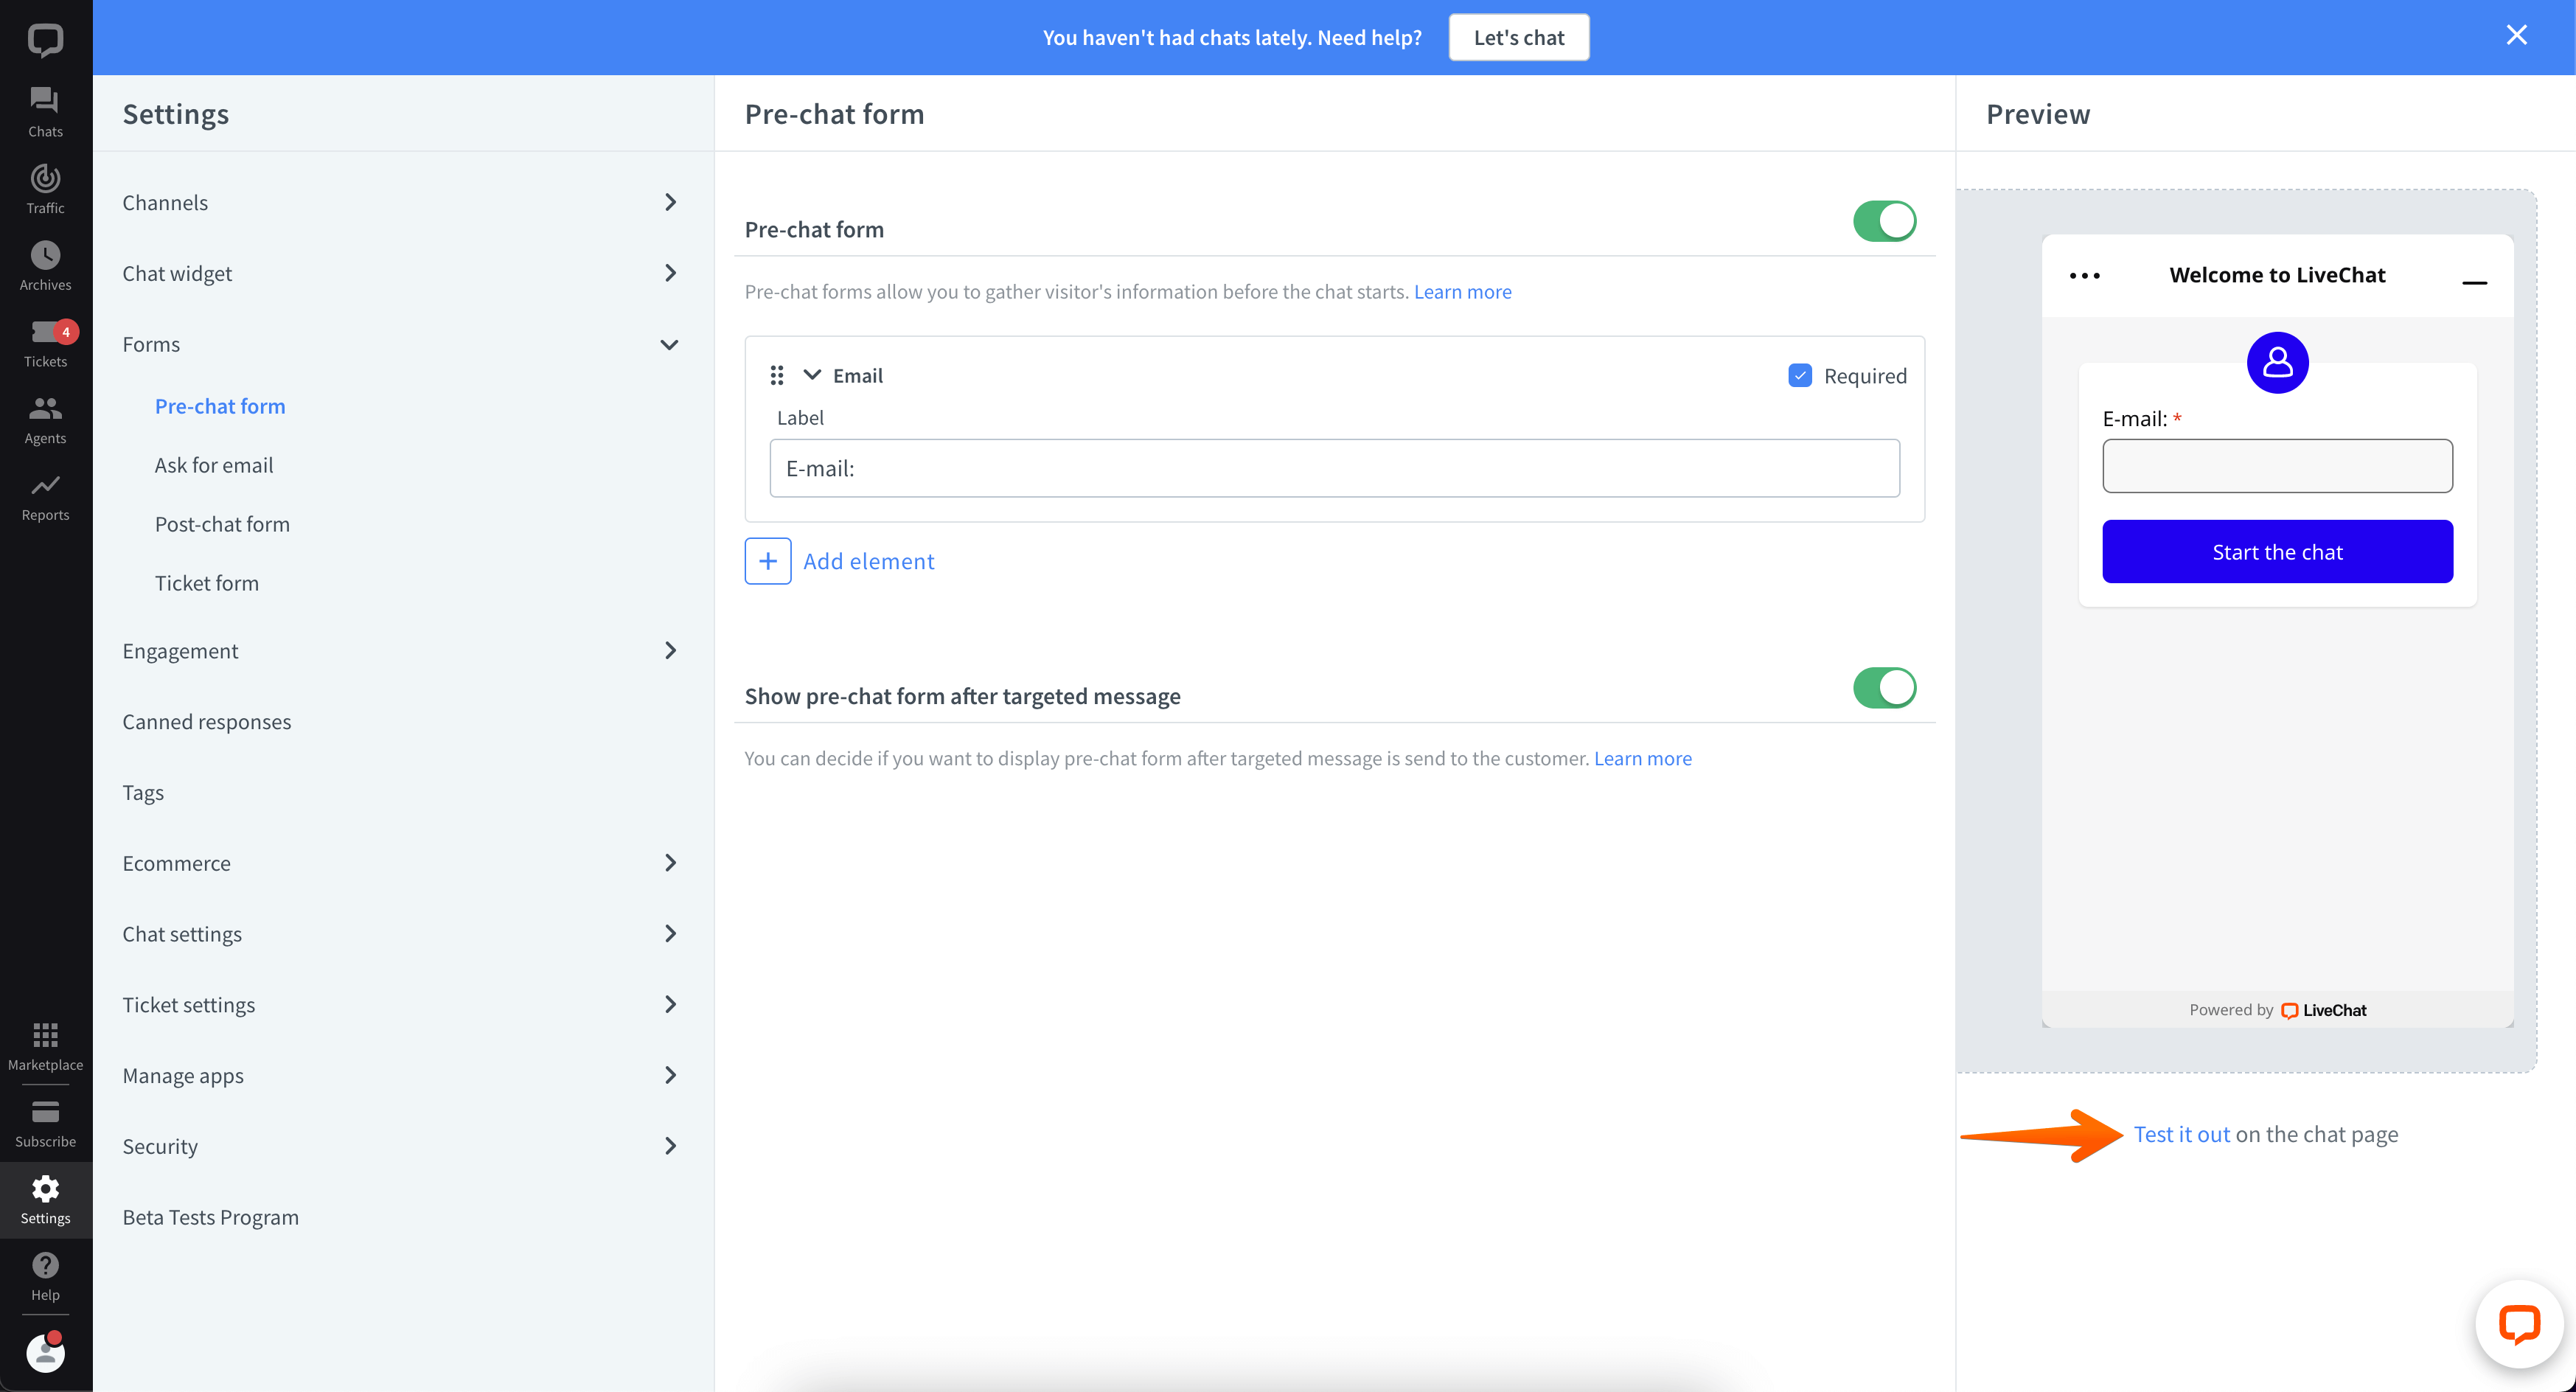Open the floating orange chat bubble

2518,1324
